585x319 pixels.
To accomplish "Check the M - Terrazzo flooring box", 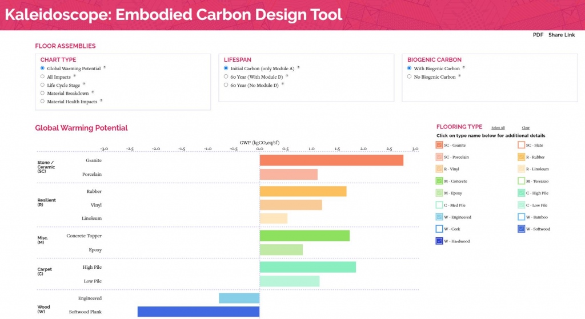I will (522, 181).
